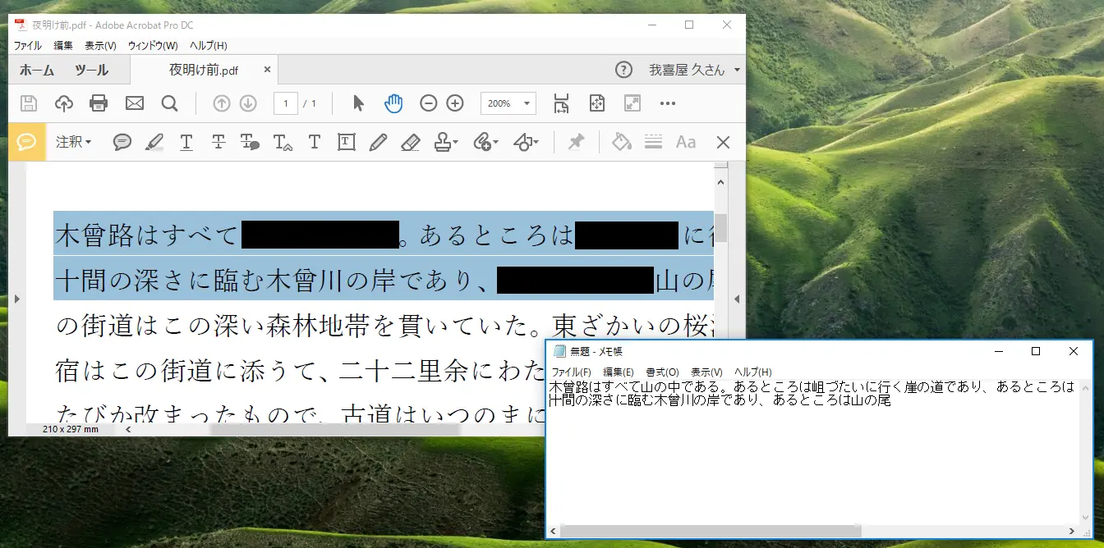This screenshot has width=1104, height=548.
Task: Click the print icon in Acrobat toolbar
Action: point(99,103)
